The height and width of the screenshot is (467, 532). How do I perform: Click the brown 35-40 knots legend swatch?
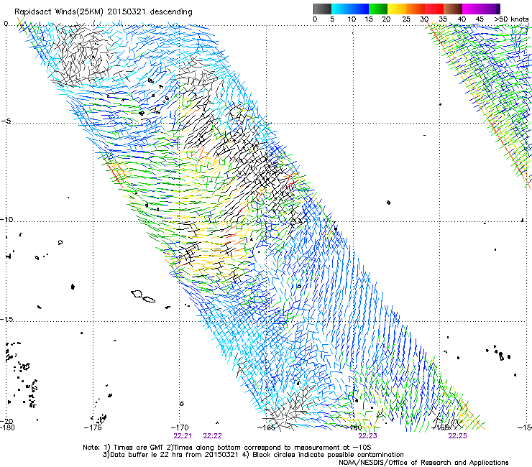pyautogui.click(x=453, y=9)
